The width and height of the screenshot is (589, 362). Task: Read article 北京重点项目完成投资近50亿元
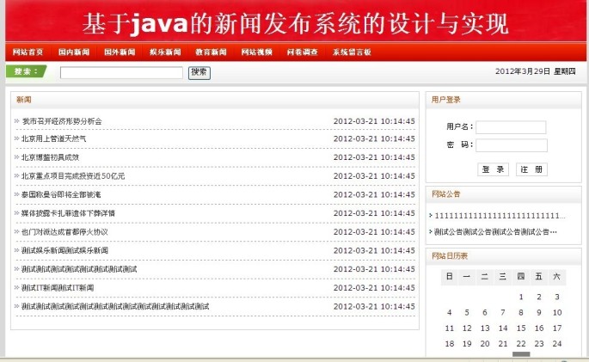pyautogui.click(x=73, y=176)
